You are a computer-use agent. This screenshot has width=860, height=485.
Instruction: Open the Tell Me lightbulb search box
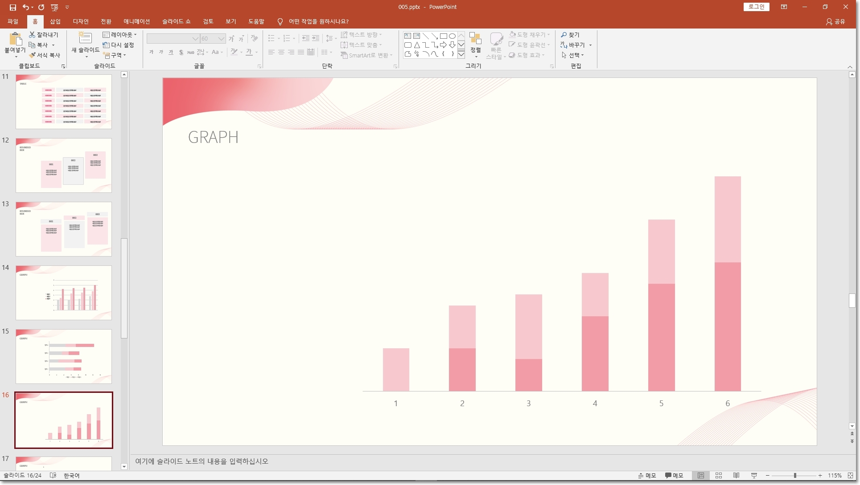point(313,21)
